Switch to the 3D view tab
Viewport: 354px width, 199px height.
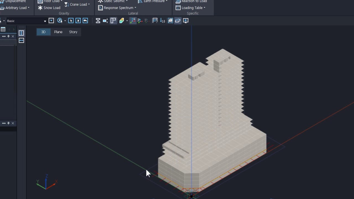click(x=43, y=32)
